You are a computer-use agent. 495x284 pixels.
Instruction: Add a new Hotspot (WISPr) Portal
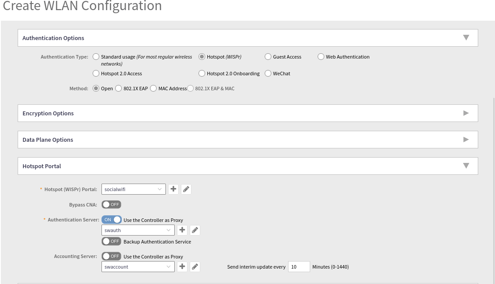[173, 189]
